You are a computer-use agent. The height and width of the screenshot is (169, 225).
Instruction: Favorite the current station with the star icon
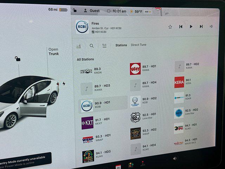(170, 27)
